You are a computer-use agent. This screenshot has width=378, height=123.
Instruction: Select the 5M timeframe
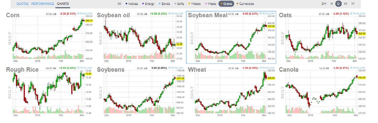click(x=324, y=4)
